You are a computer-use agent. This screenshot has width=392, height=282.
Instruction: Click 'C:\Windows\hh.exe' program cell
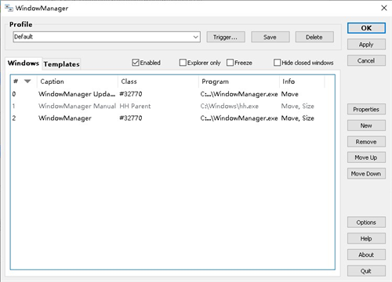coord(230,106)
